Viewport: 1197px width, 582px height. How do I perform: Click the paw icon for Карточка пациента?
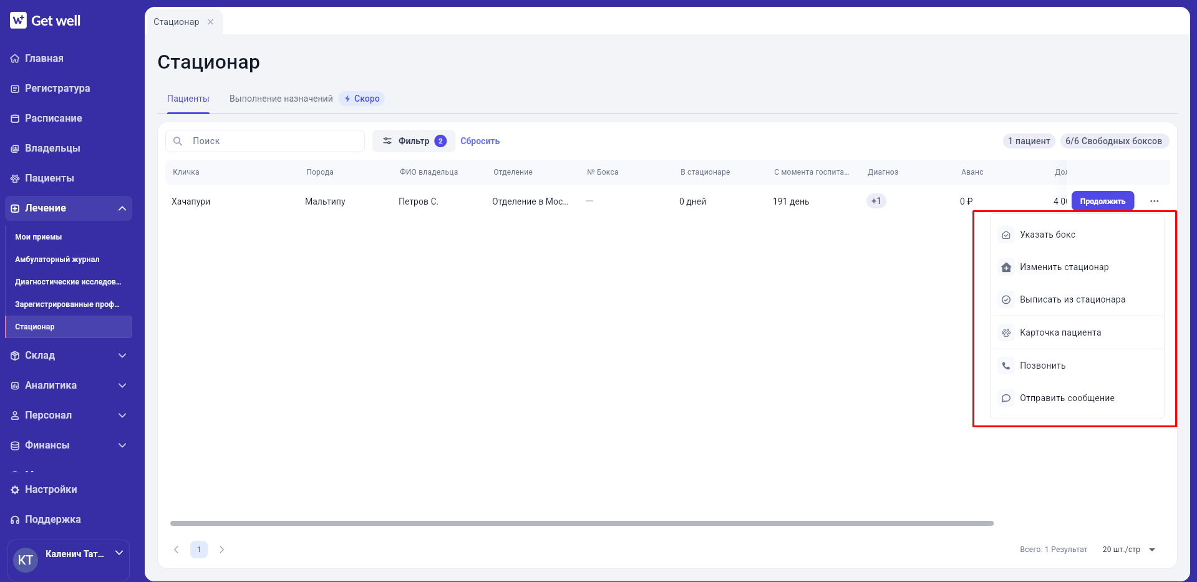[x=1006, y=332]
